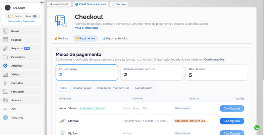Click PicPay's Não utilizado status badge
Viewport: 264px width, 135px height.
point(182,133)
